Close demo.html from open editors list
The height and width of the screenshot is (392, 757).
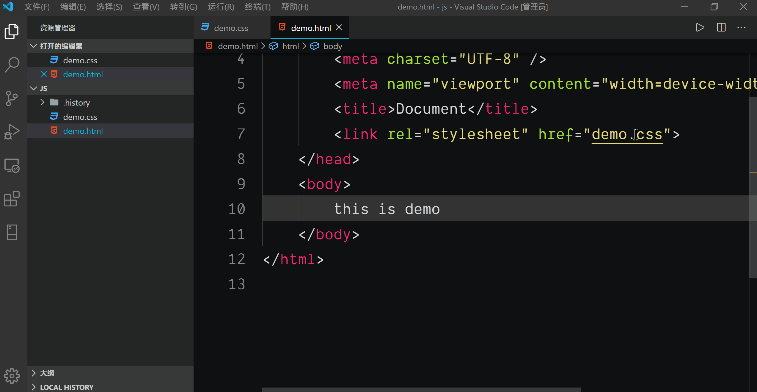(44, 74)
